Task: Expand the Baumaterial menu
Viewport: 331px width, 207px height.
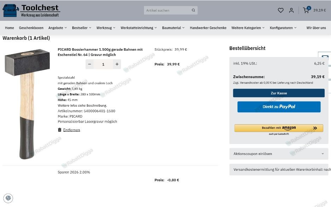Action: (x=173, y=28)
